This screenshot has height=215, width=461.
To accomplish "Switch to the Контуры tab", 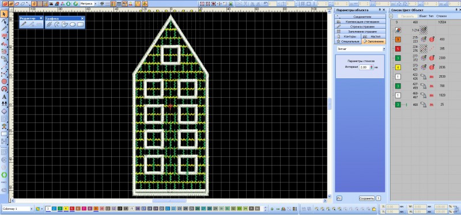I will pos(348,37).
